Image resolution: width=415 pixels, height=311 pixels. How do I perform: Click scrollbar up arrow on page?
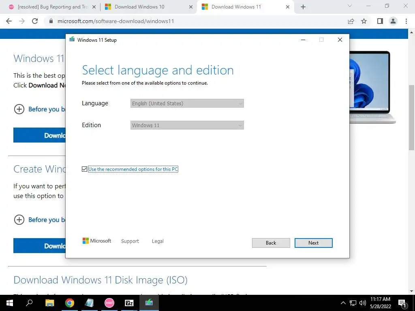[x=412, y=32]
